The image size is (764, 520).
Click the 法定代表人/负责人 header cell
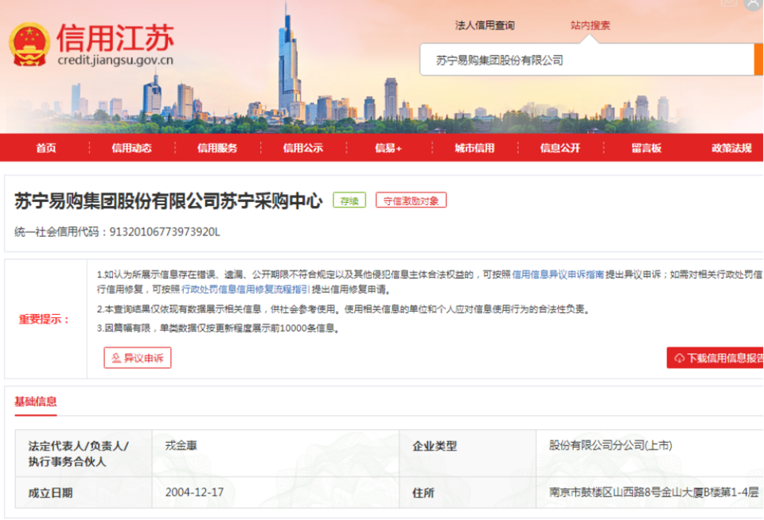[x=84, y=453]
